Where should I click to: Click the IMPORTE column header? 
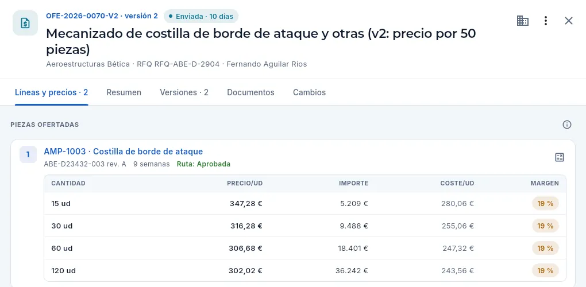[353, 183]
